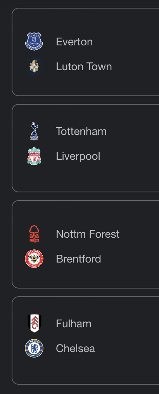Click the Liverpool club crest
159x394 pixels.
34,156
